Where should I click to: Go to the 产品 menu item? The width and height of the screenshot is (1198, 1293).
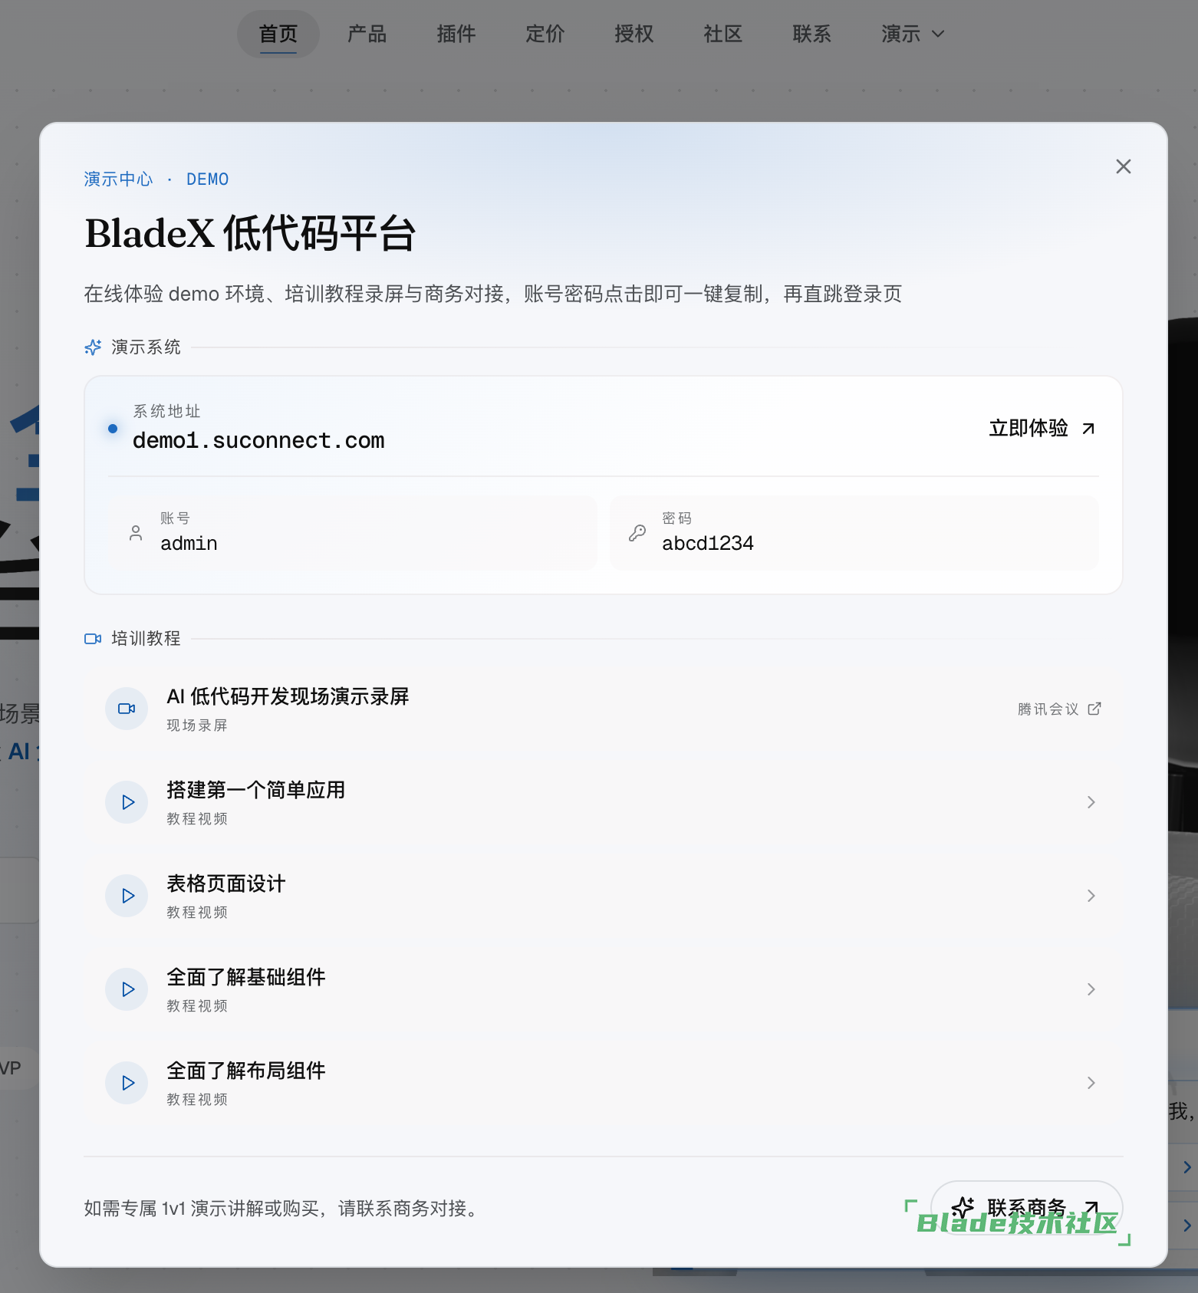click(x=367, y=34)
